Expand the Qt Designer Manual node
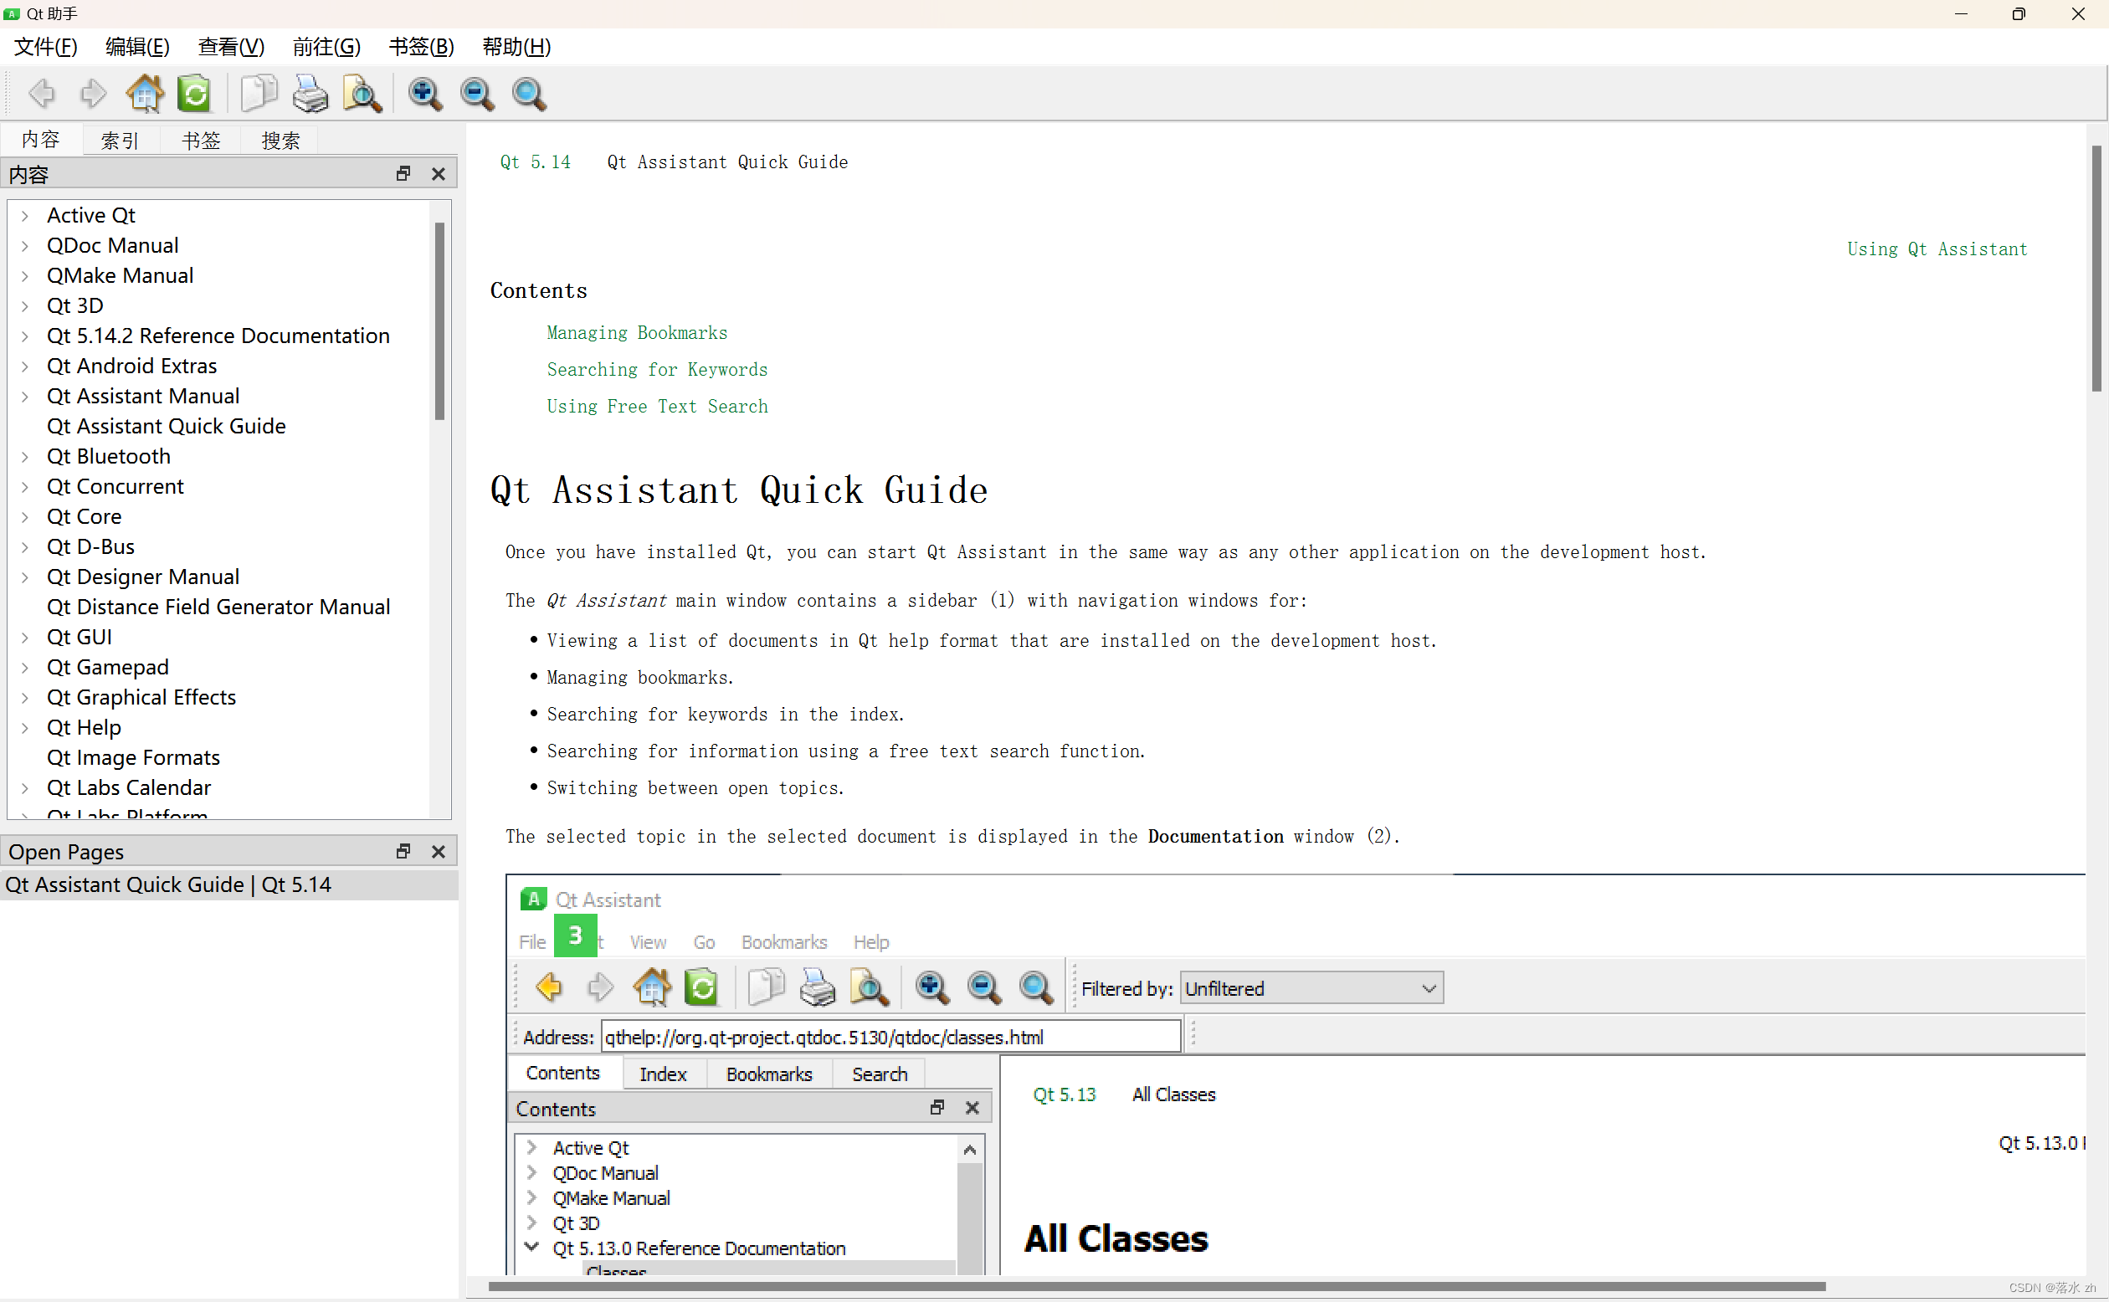 click(x=25, y=577)
